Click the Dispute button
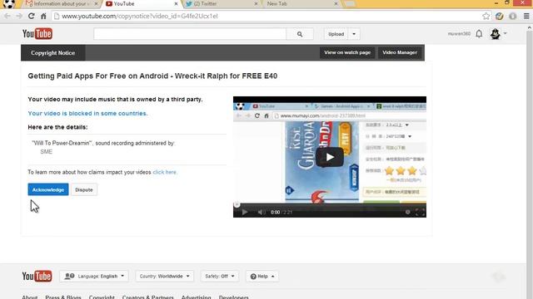Viewport: 533px width, 299px height. 84,190
